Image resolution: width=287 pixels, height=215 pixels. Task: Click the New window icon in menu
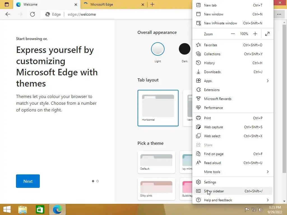(x=198, y=14)
